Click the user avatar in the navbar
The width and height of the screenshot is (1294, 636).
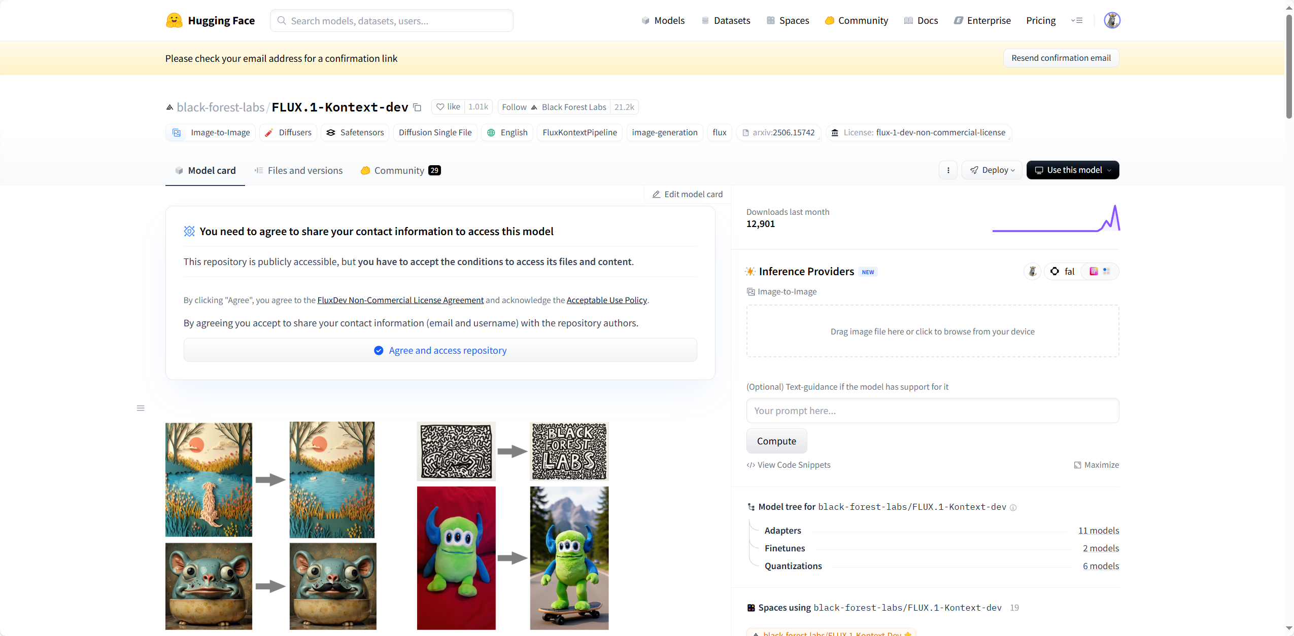[1111, 20]
